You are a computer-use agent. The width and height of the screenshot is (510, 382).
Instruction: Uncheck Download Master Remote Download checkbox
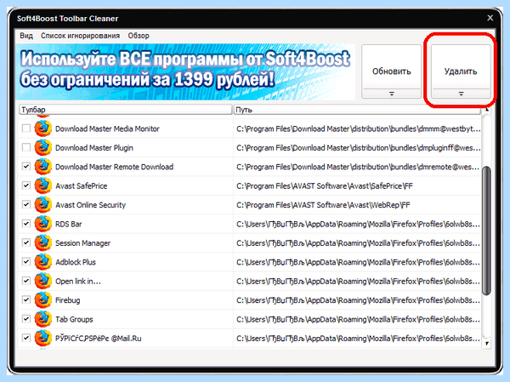[x=26, y=167]
